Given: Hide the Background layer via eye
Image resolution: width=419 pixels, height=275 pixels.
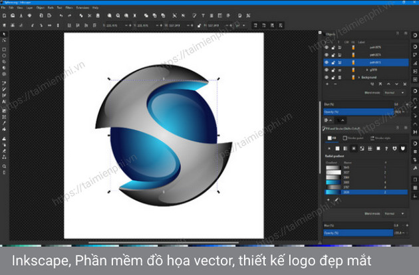Looking at the screenshot, I should (x=327, y=78).
